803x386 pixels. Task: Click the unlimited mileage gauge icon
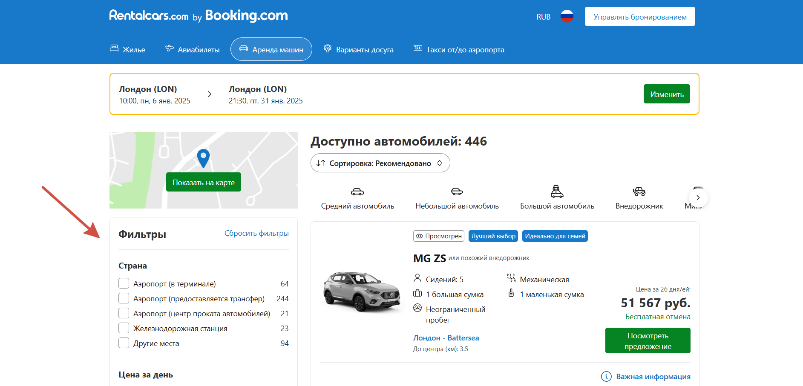click(417, 308)
